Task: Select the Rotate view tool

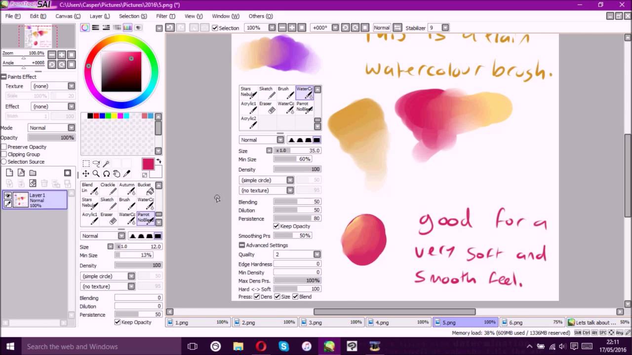Action: click(x=107, y=174)
